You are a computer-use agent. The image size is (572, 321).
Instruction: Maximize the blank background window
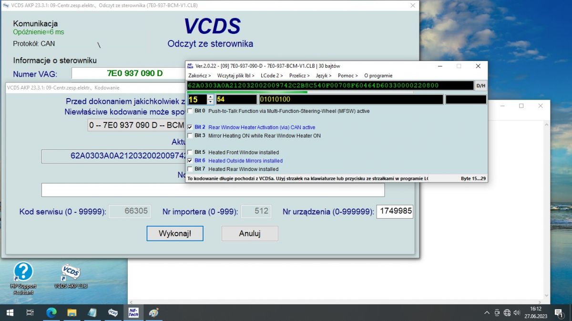tap(521, 106)
